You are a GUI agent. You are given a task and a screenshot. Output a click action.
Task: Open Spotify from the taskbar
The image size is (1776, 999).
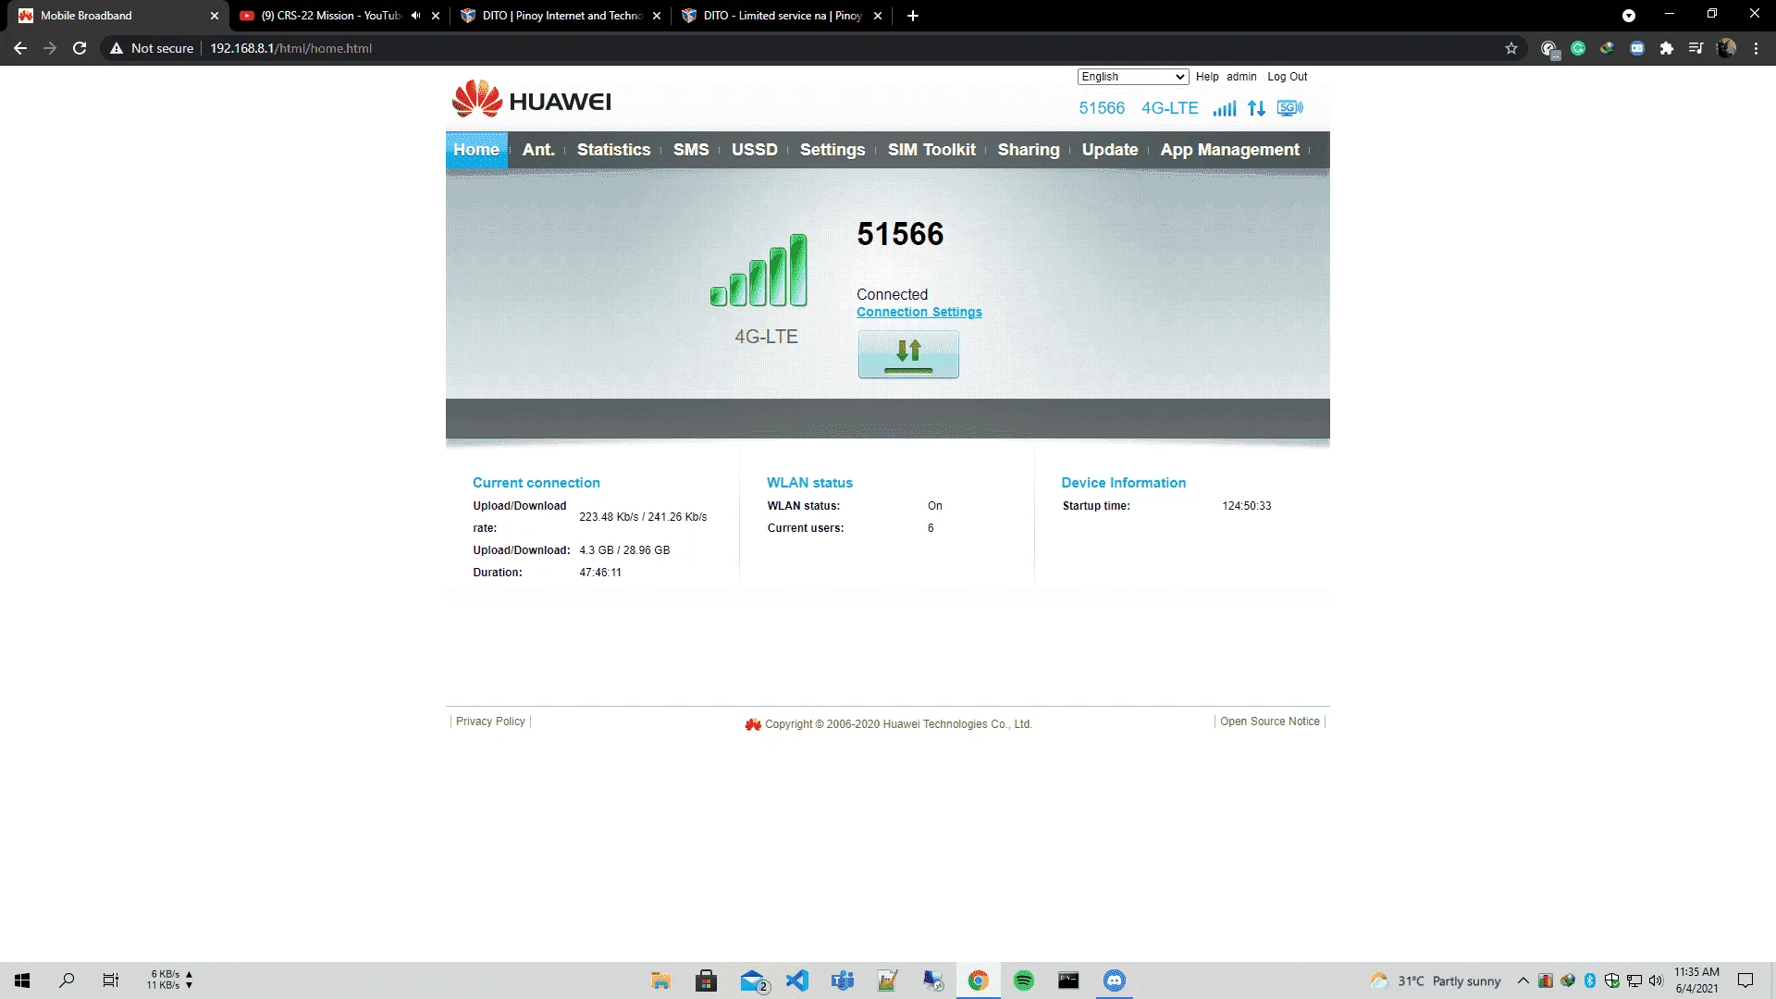point(1023,980)
